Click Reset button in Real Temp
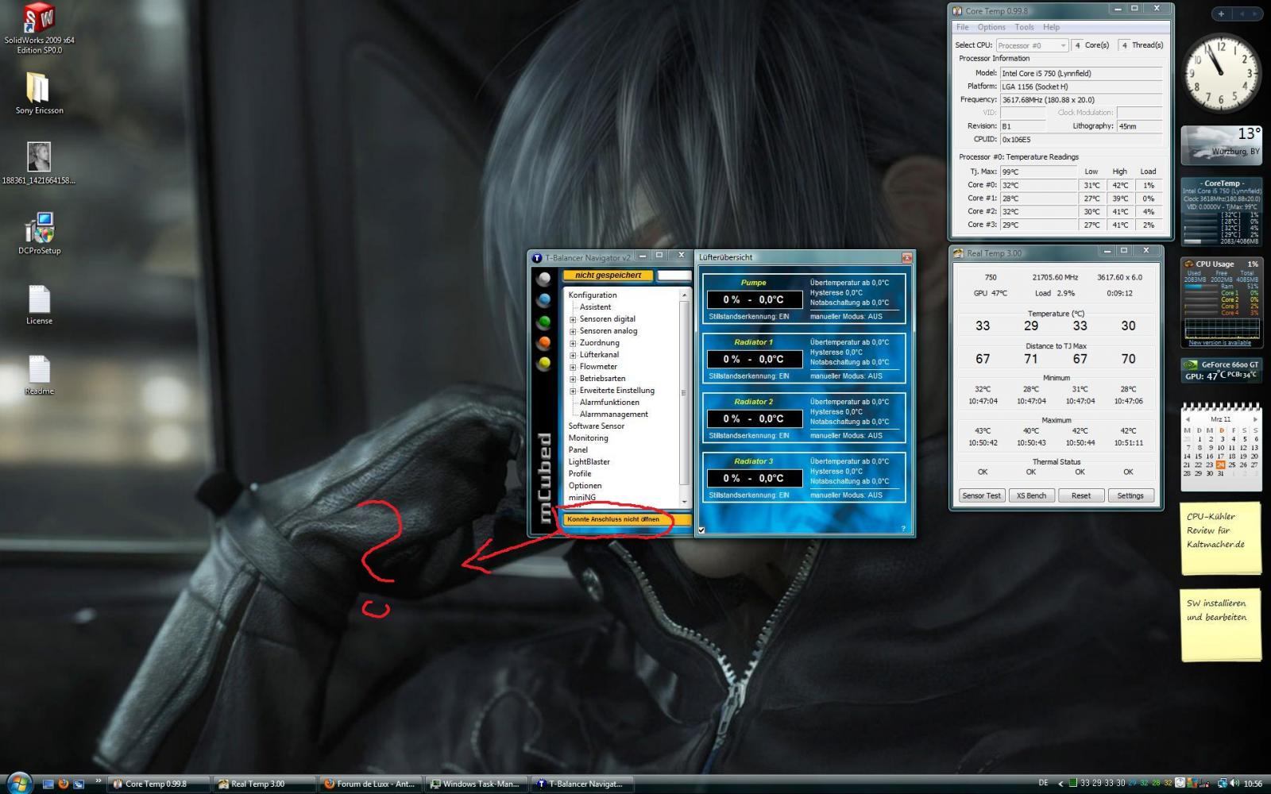The height and width of the screenshot is (794, 1271). click(1080, 495)
